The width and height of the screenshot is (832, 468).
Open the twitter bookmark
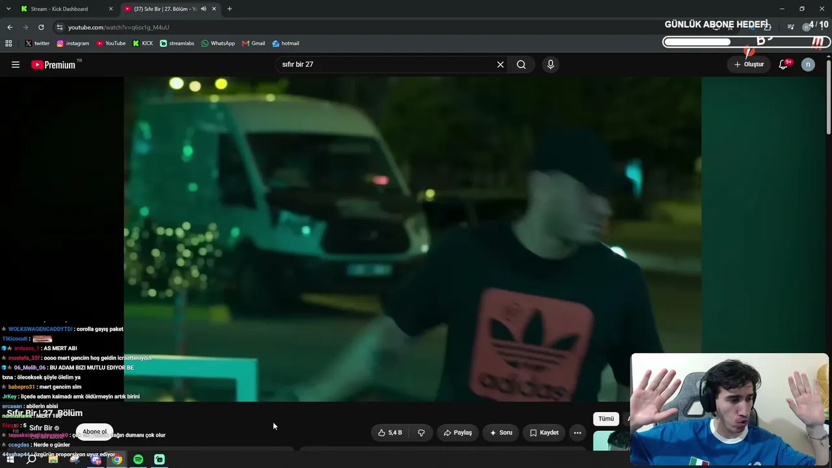click(x=37, y=44)
